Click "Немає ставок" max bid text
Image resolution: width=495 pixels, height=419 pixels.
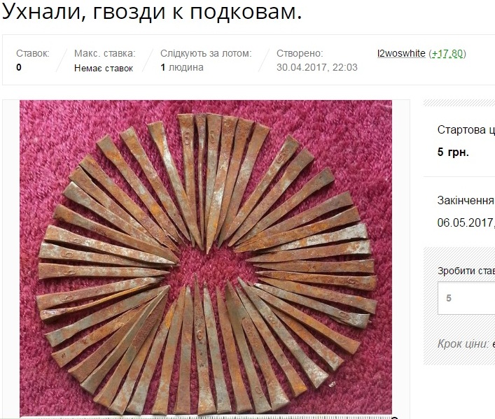tap(104, 68)
